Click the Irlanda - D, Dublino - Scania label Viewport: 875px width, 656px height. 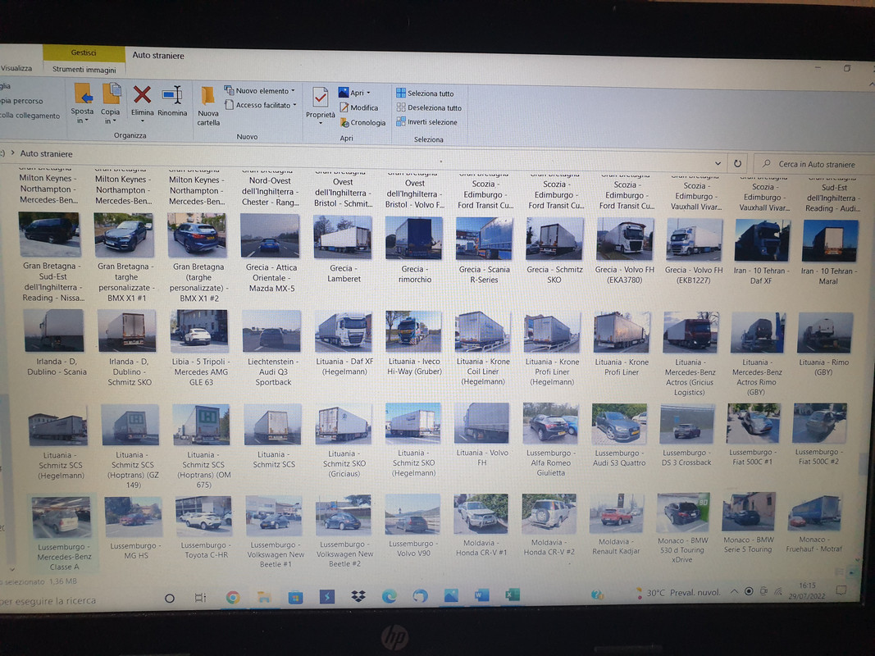[x=57, y=367]
